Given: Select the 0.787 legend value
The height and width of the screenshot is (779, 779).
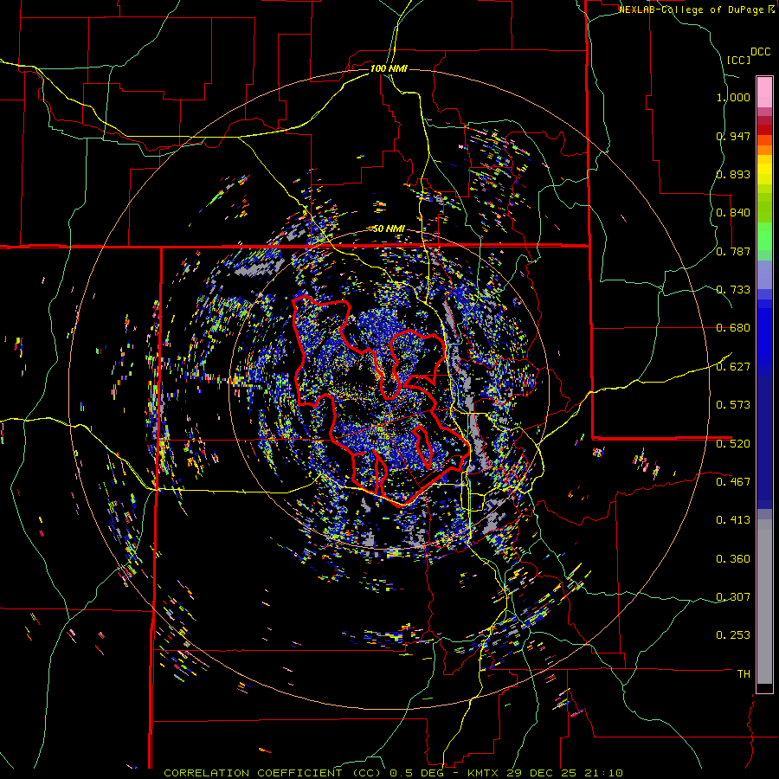Looking at the screenshot, I should pos(733,251).
